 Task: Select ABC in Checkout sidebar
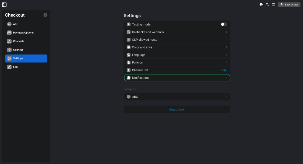click(26, 24)
